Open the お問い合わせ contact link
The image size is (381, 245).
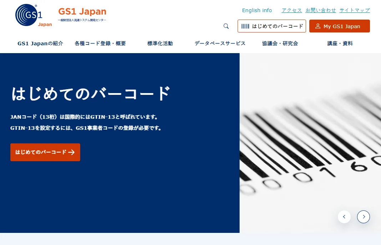(x=321, y=10)
